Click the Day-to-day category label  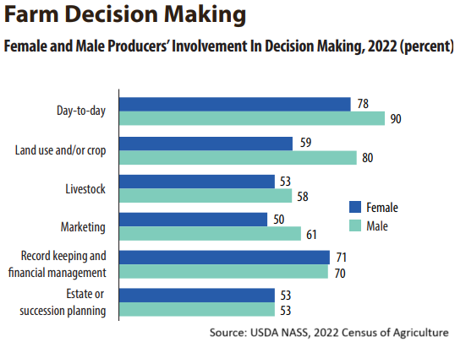coord(81,111)
